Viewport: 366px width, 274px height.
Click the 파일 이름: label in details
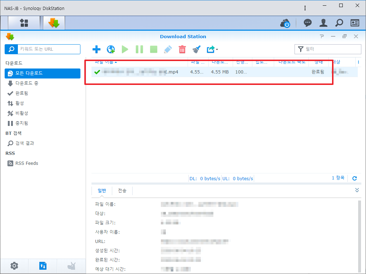105,204
